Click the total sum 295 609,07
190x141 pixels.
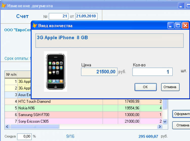148,136
